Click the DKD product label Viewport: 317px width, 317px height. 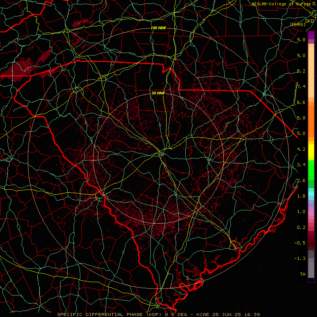(310, 21)
